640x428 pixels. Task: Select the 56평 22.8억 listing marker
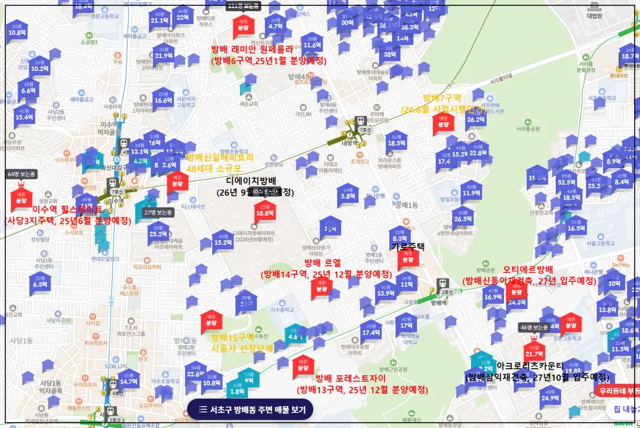478,153
